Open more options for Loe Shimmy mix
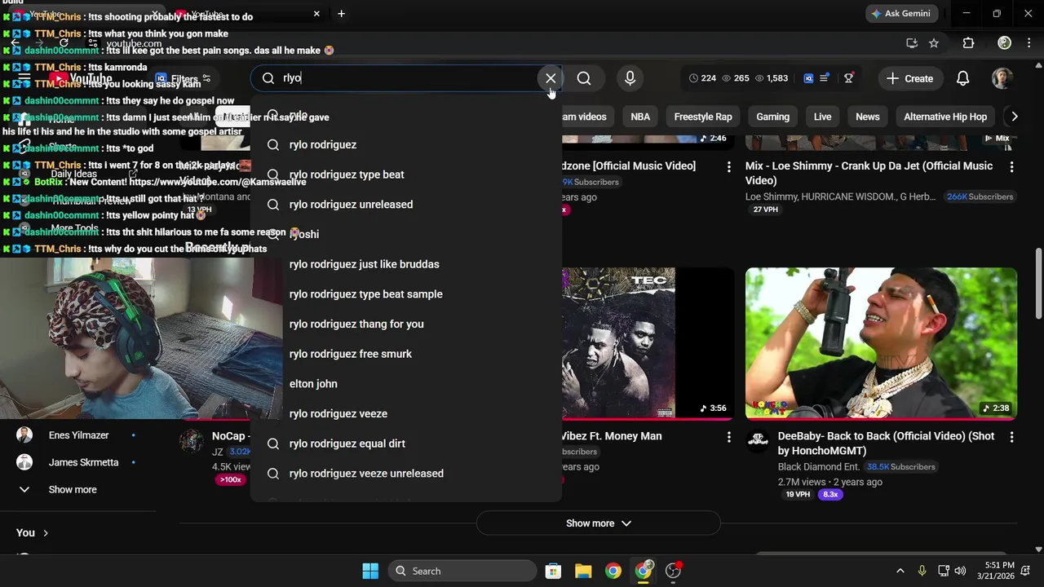The height and width of the screenshot is (587, 1044). pos(1011,166)
